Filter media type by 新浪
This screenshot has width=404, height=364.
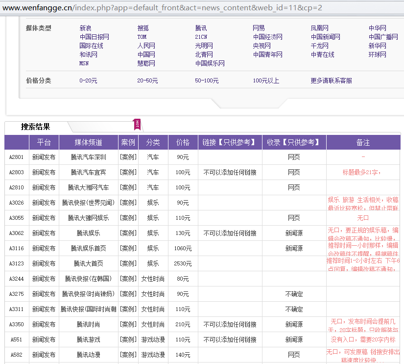click(85, 28)
